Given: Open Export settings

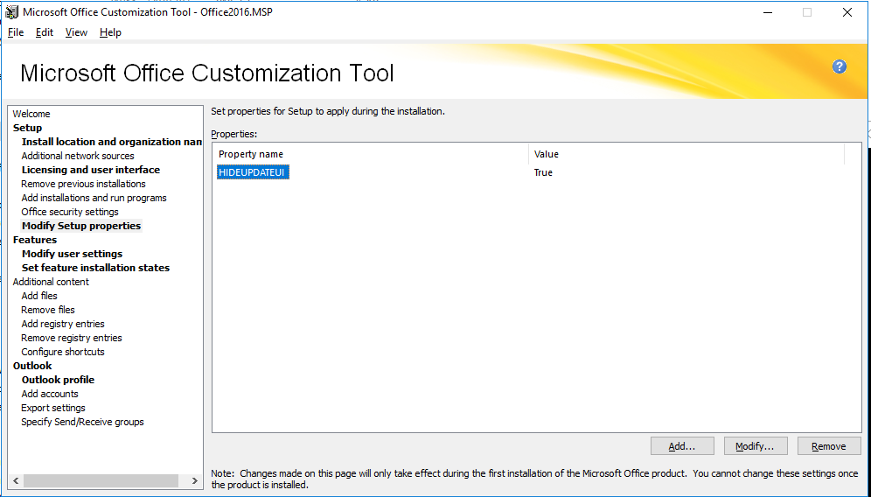Looking at the screenshot, I should 53,408.
